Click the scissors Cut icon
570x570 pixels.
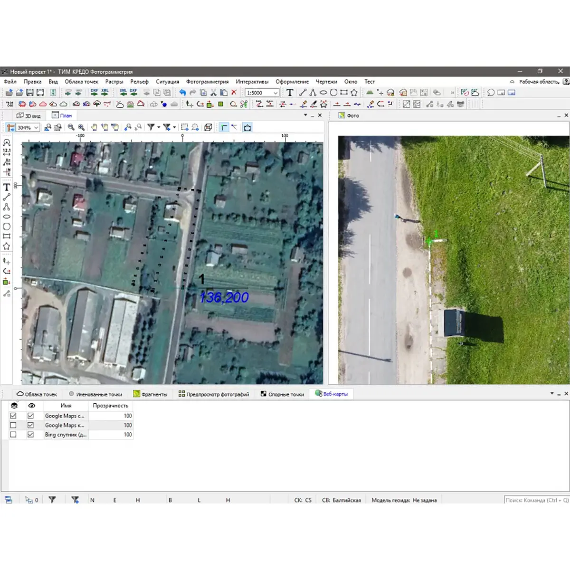coord(213,93)
